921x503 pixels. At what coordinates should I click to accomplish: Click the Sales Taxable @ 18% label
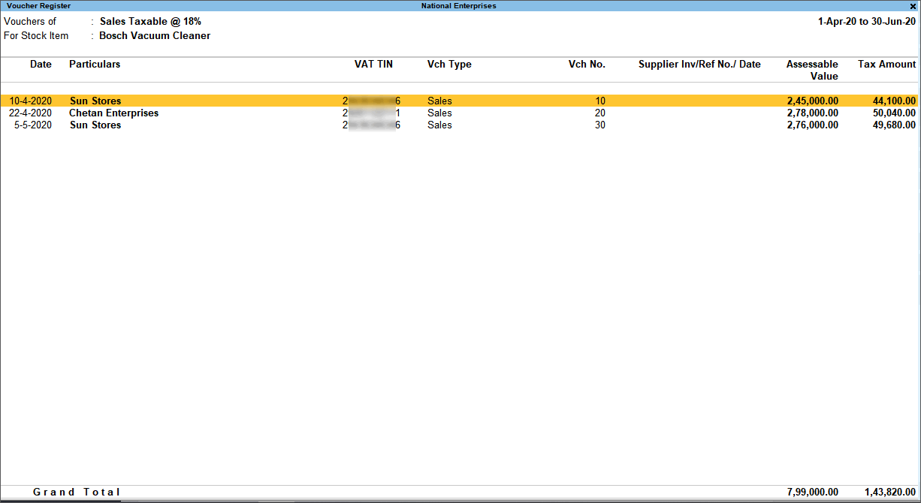tap(150, 22)
